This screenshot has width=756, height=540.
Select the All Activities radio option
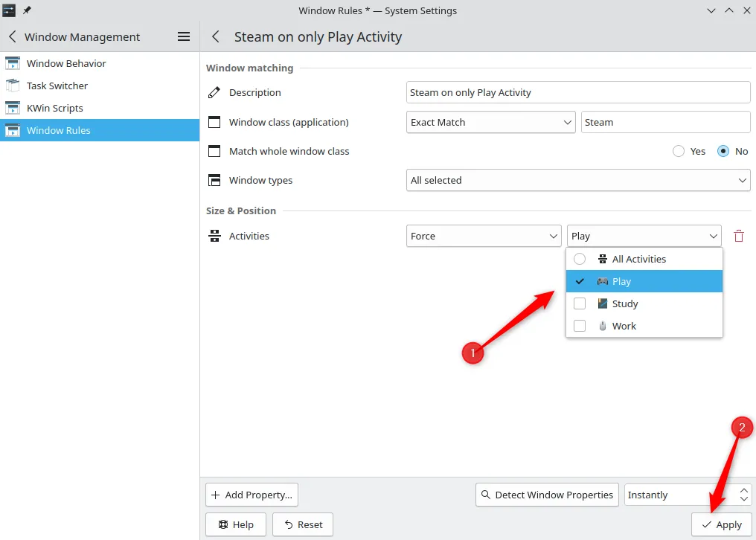[580, 259]
